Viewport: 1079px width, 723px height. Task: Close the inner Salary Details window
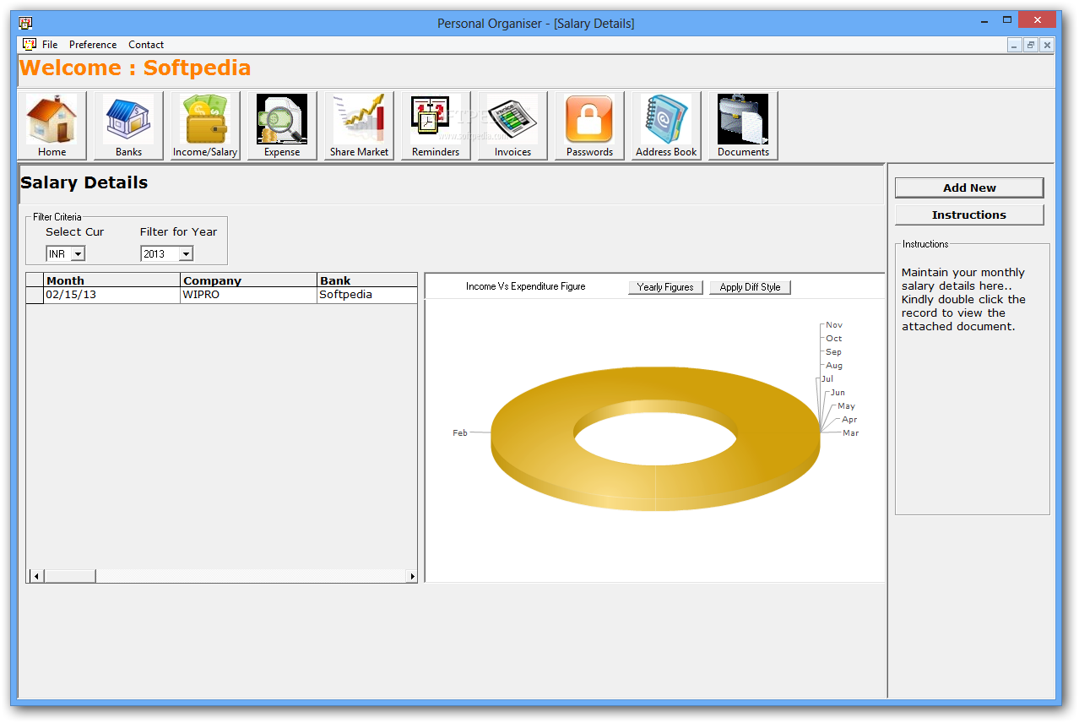1047,45
